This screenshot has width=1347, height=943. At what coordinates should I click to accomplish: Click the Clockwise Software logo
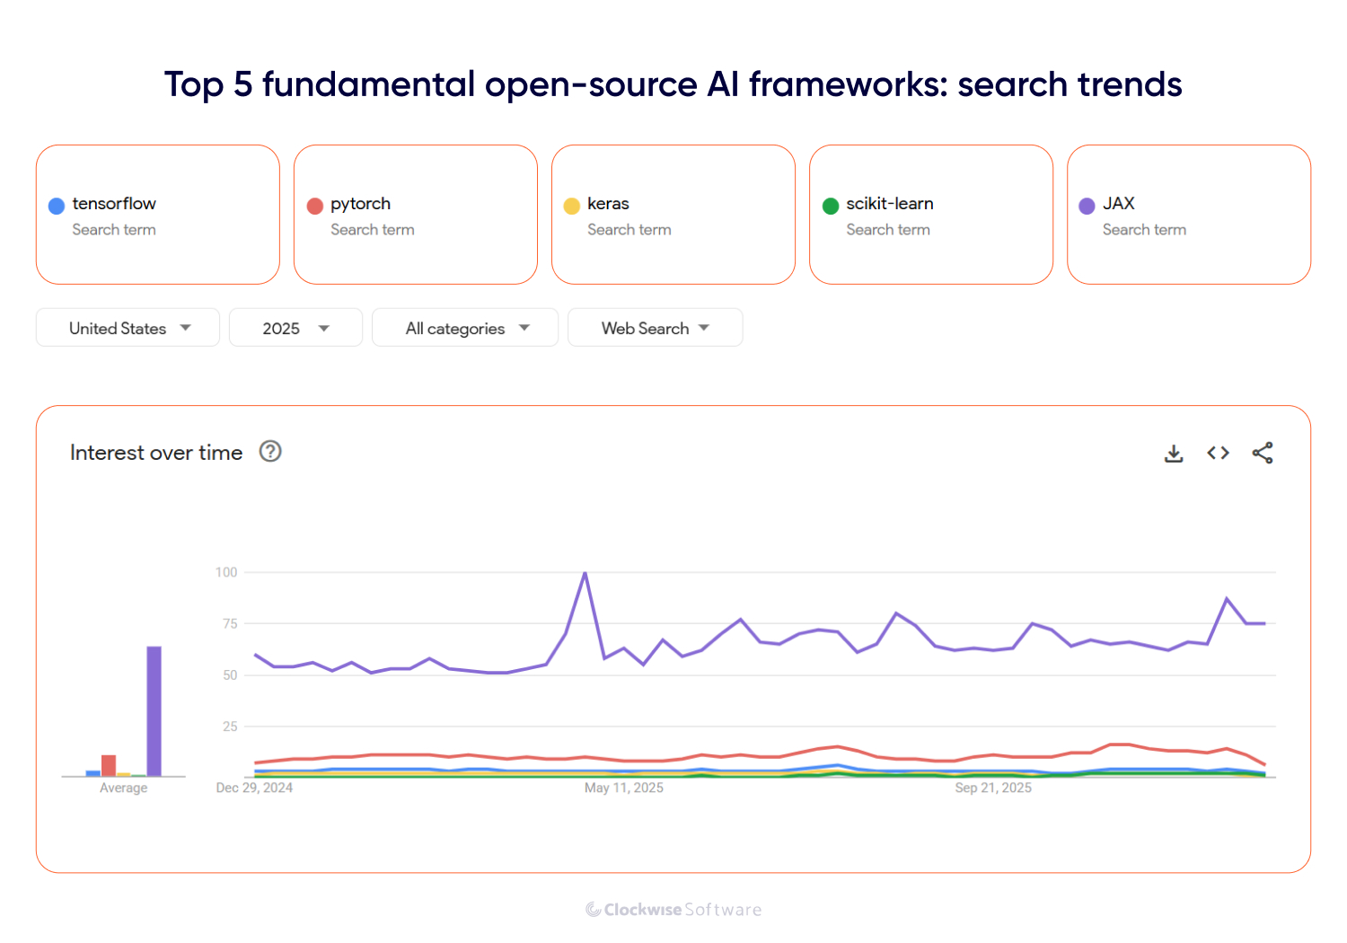[x=673, y=909]
